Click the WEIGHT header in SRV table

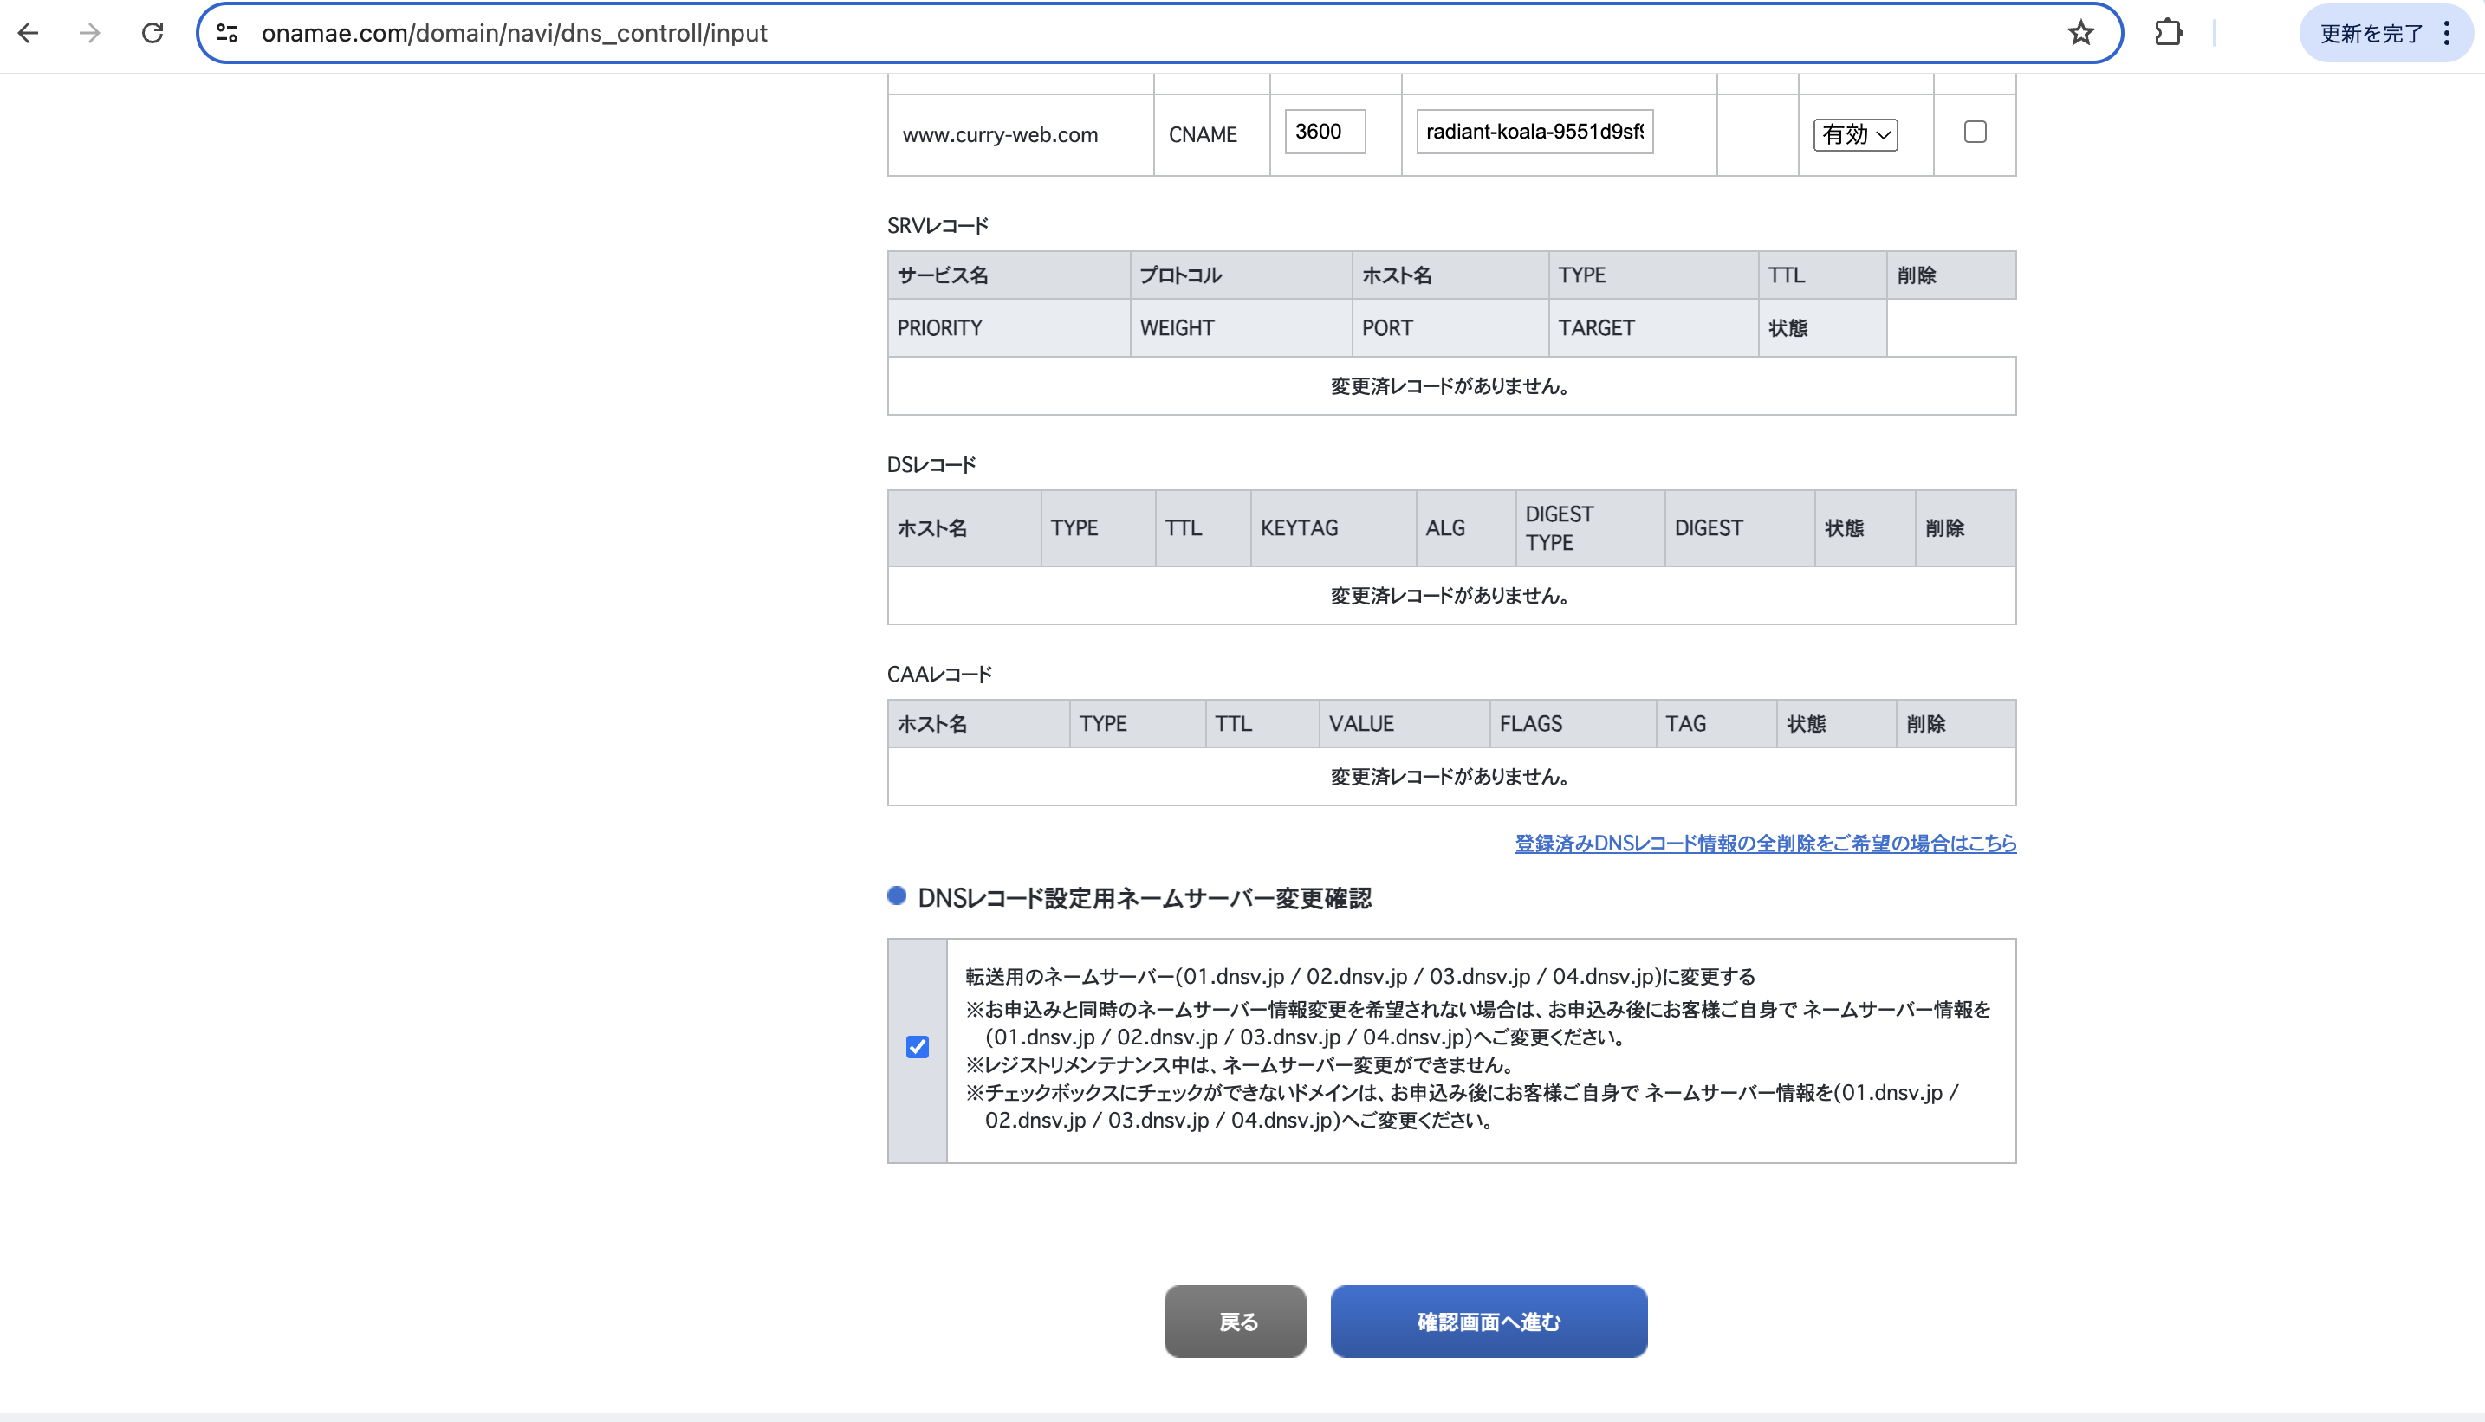click(1241, 328)
